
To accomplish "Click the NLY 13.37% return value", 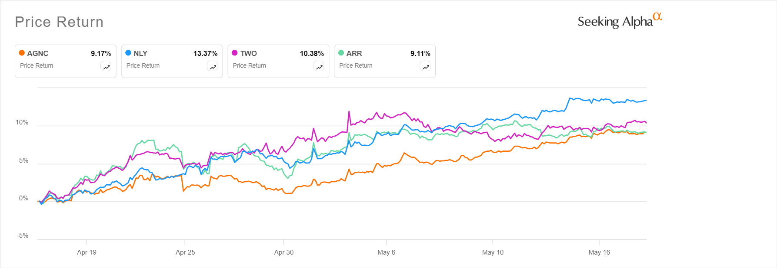I will (205, 53).
